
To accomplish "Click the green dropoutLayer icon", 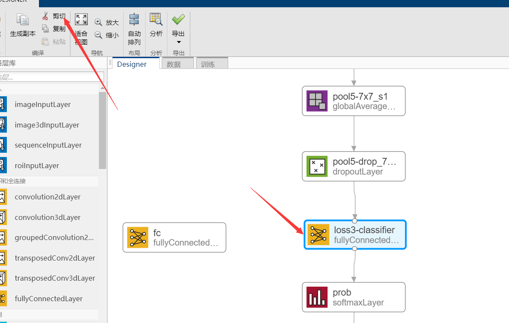I will (317, 166).
